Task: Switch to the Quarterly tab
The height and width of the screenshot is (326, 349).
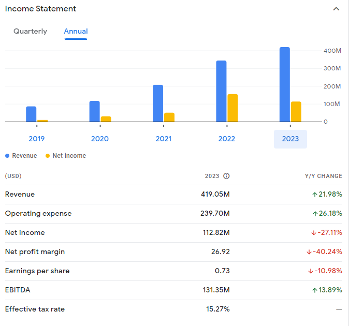Action: coord(30,32)
